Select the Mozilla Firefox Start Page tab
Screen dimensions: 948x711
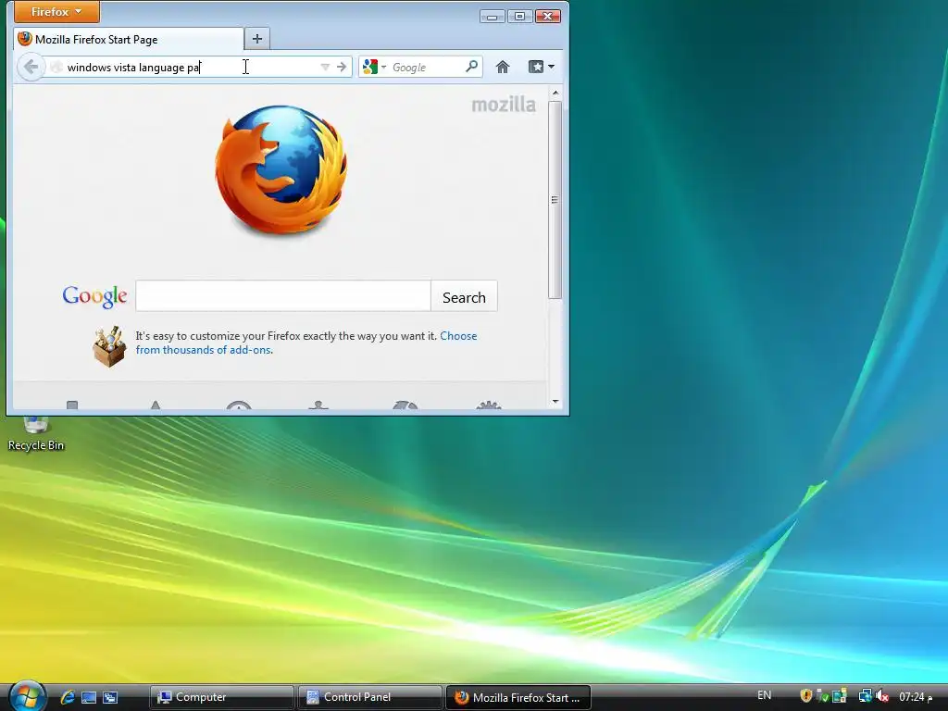[129, 39]
